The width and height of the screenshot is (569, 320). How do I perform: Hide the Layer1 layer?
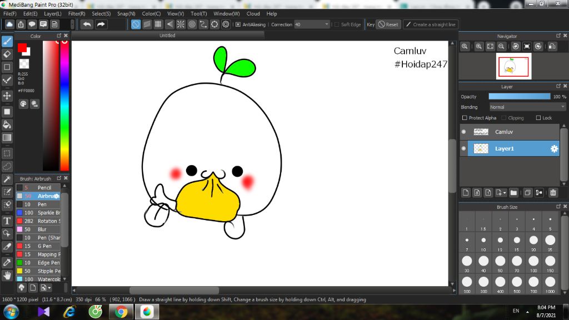coord(464,148)
